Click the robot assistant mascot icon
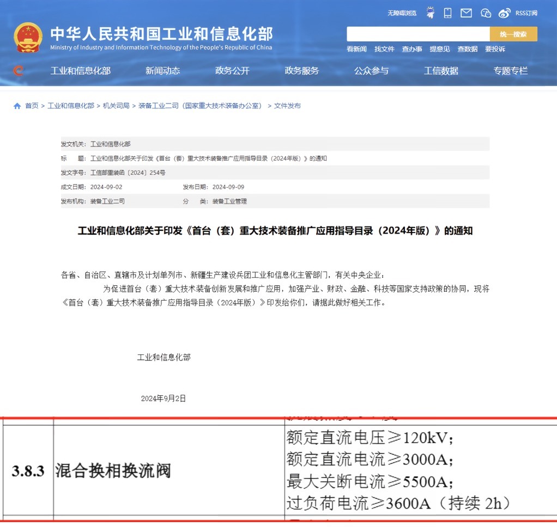 pos(430,13)
